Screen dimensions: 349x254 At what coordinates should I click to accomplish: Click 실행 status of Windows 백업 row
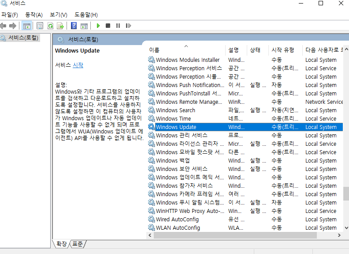[x=258, y=160]
